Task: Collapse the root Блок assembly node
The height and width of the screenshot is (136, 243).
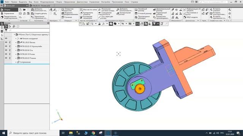Action: pos(14,34)
